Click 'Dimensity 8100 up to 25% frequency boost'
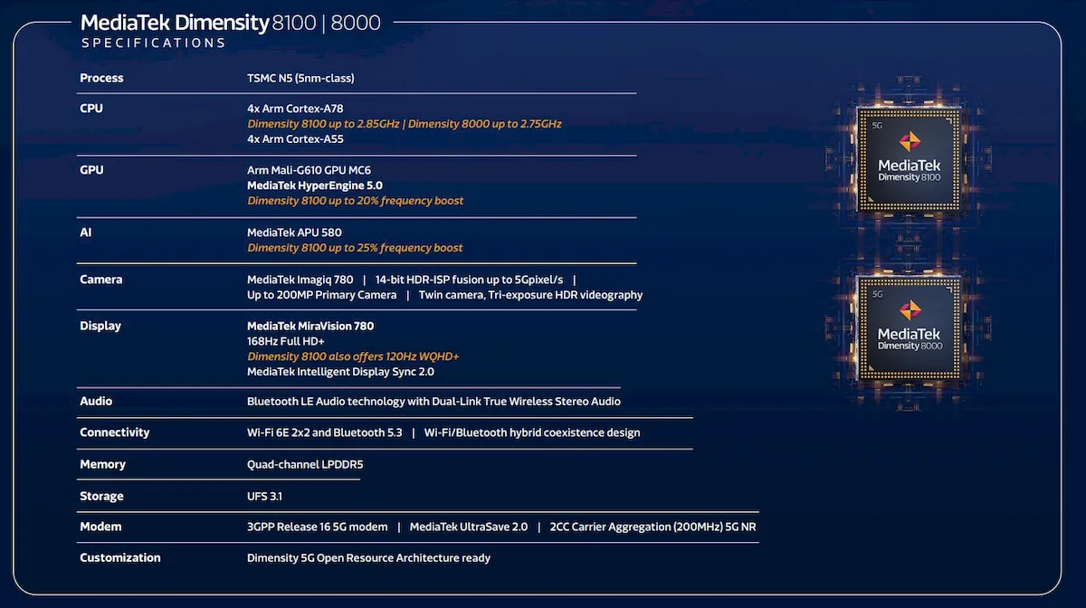The image size is (1086, 608). (355, 248)
